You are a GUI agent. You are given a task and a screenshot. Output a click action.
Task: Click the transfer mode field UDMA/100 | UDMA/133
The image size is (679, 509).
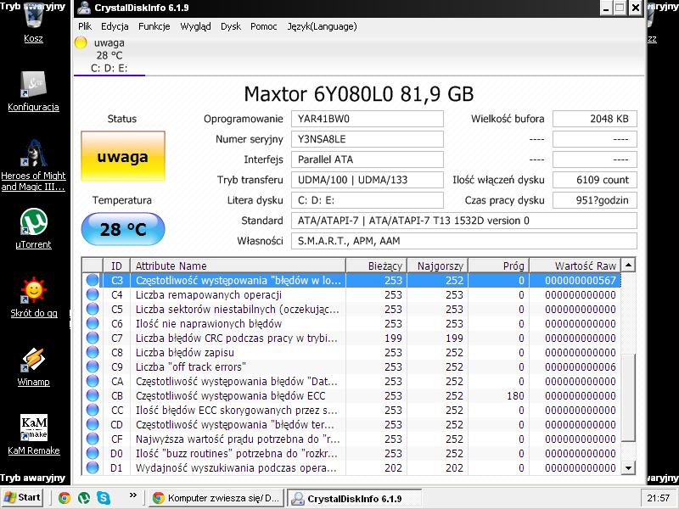click(x=368, y=180)
